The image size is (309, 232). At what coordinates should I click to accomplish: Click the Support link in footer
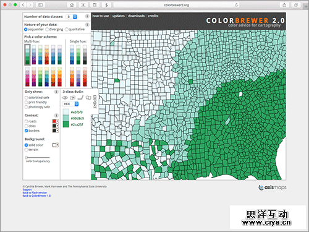click(27, 189)
